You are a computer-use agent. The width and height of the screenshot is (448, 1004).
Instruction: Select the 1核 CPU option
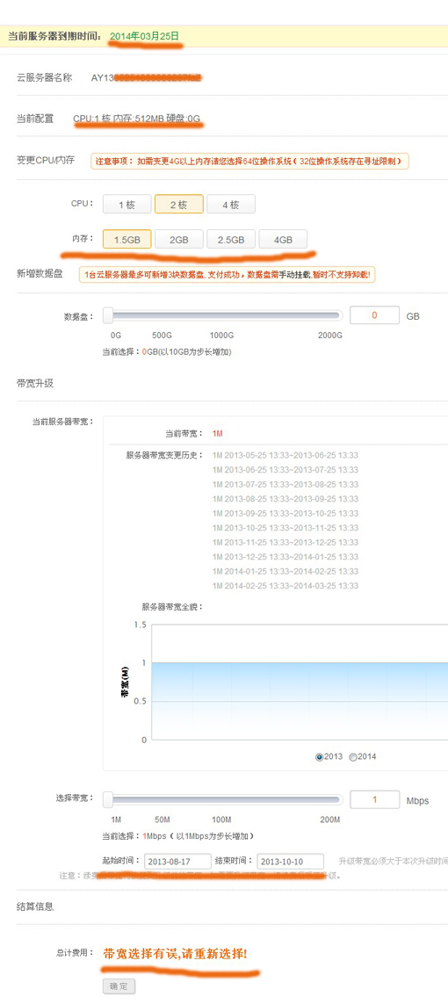126,205
